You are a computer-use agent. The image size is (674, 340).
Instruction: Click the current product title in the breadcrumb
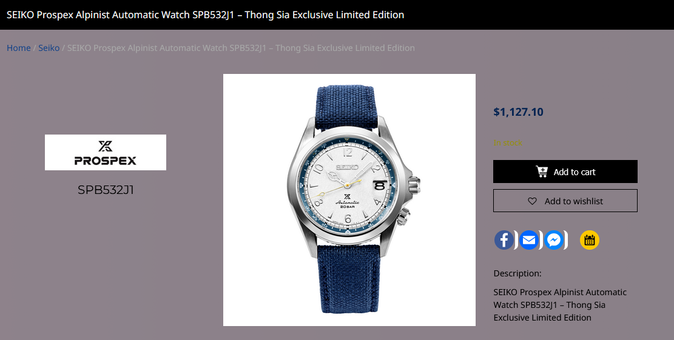[241, 48]
